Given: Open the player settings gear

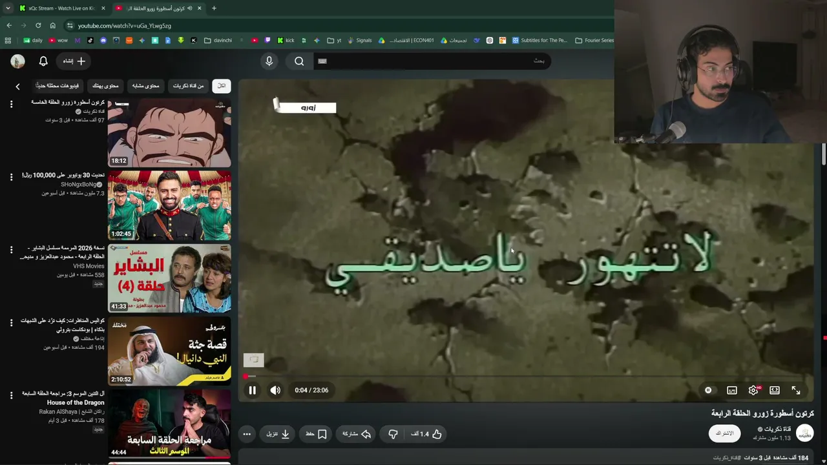Looking at the screenshot, I should pos(753,390).
